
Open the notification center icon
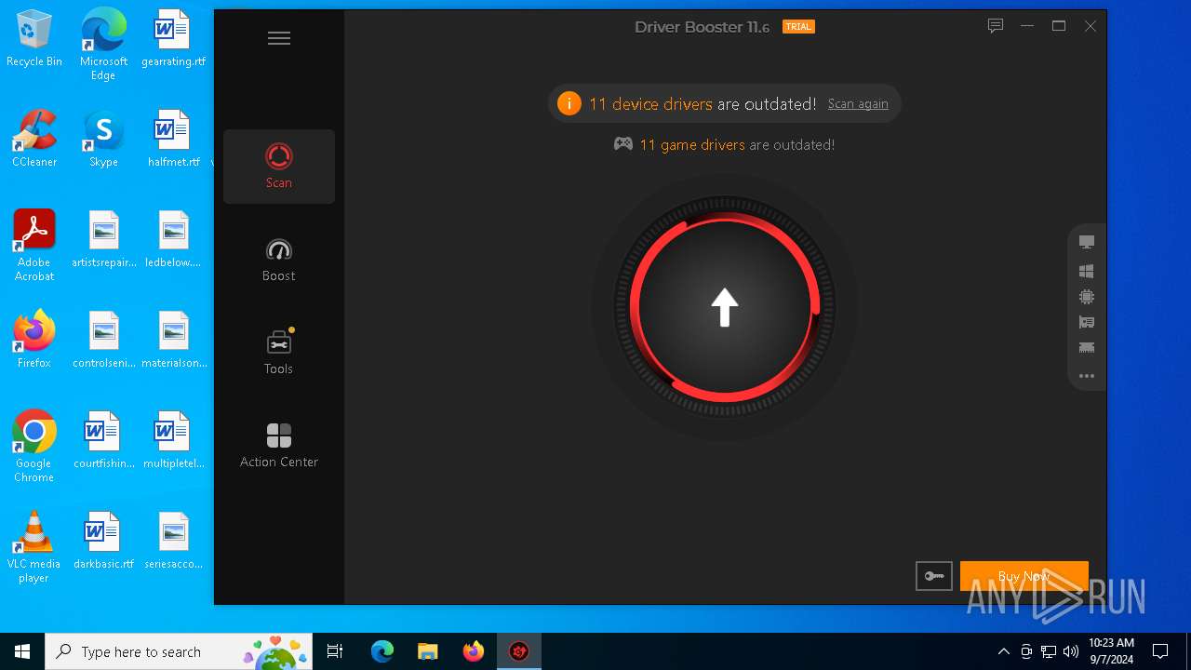click(1160, 651)
